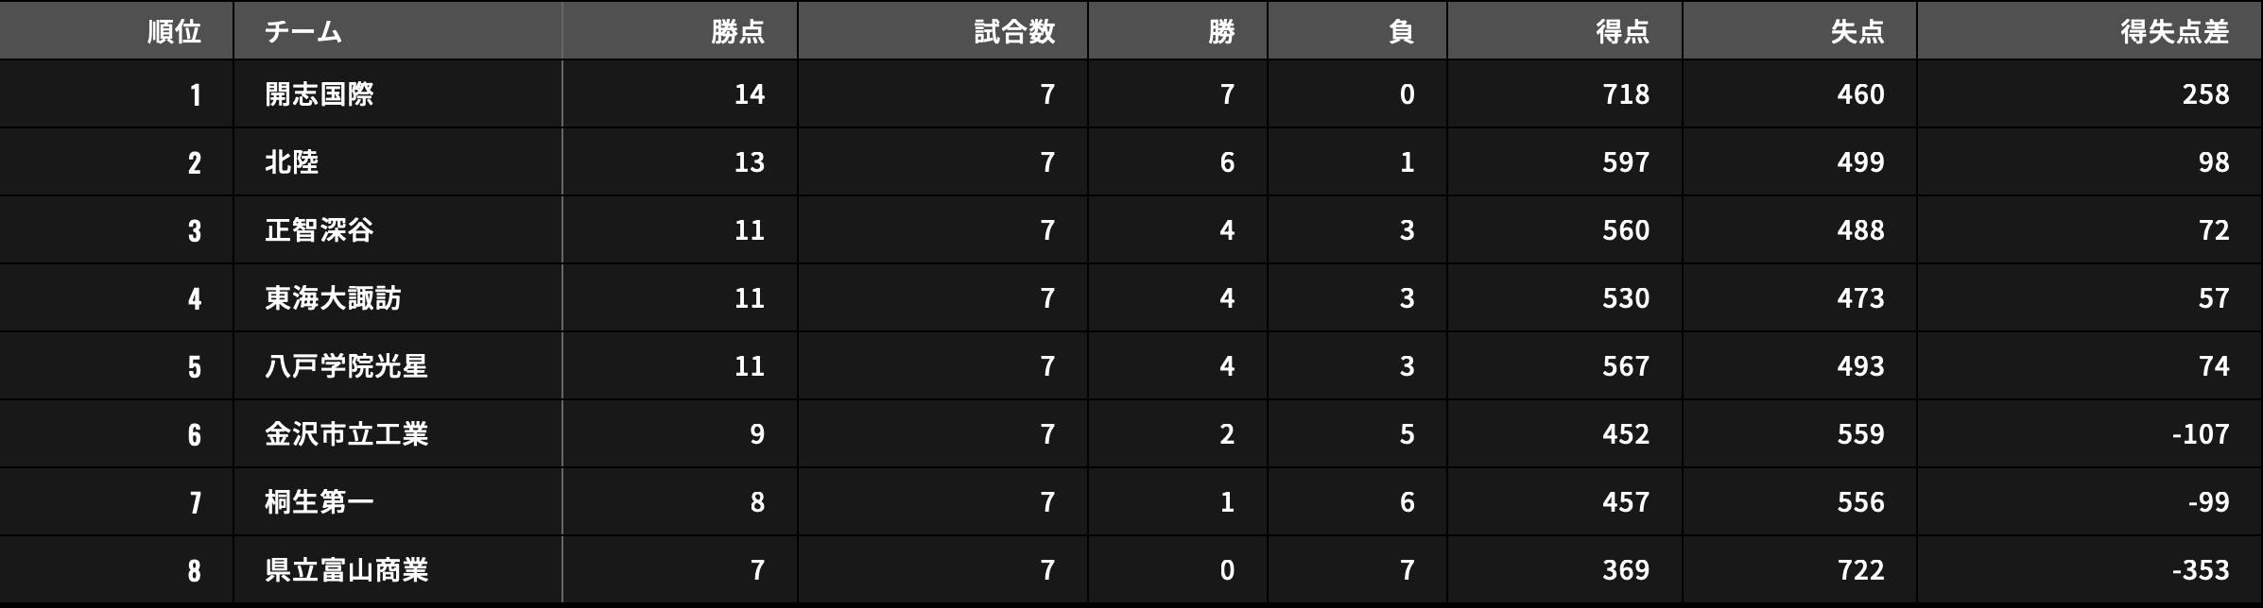2263x608 pixels.
Task: Click 北陸's points value 13
Action: coord(749,162)
